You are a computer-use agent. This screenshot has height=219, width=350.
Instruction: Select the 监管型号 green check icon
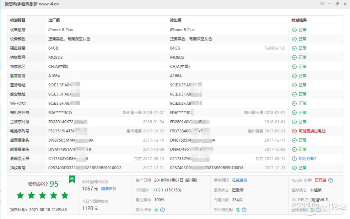(295, 76)
